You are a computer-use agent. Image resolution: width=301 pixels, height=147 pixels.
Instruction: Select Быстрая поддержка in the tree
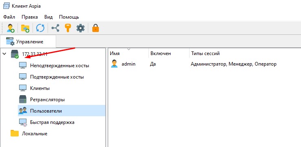pos(52,122)
